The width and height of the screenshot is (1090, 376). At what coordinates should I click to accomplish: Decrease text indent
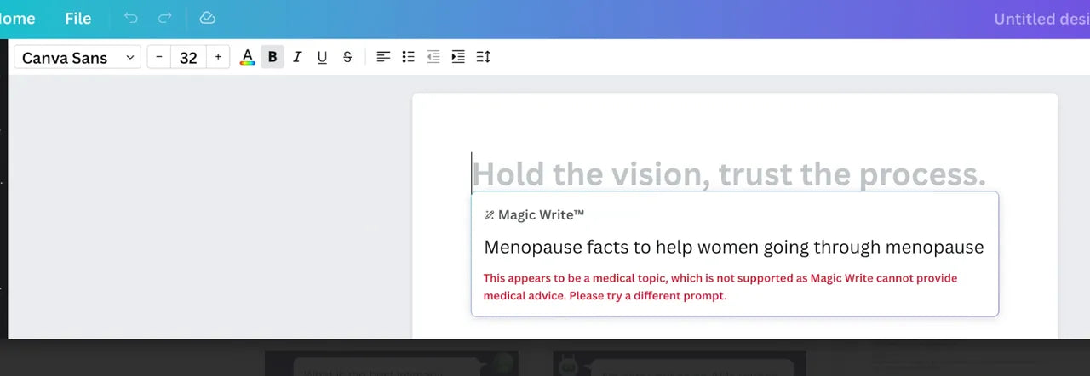tap(433, 57)
